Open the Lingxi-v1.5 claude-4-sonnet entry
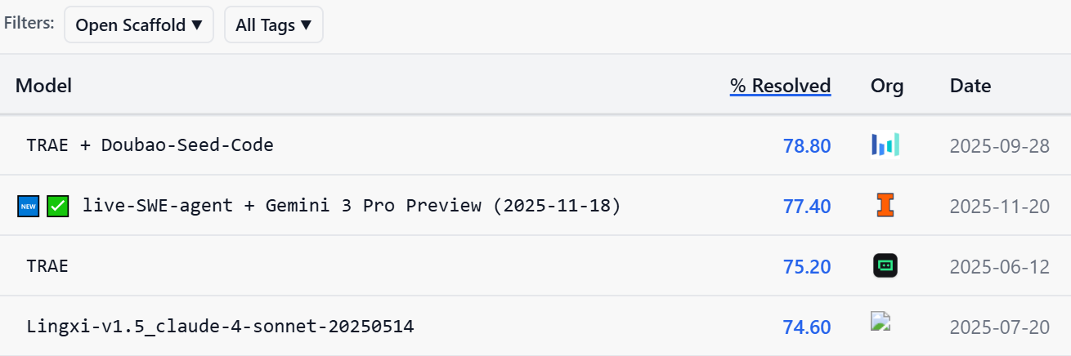Screen dimensions: 1071x356 click(220, 327)
